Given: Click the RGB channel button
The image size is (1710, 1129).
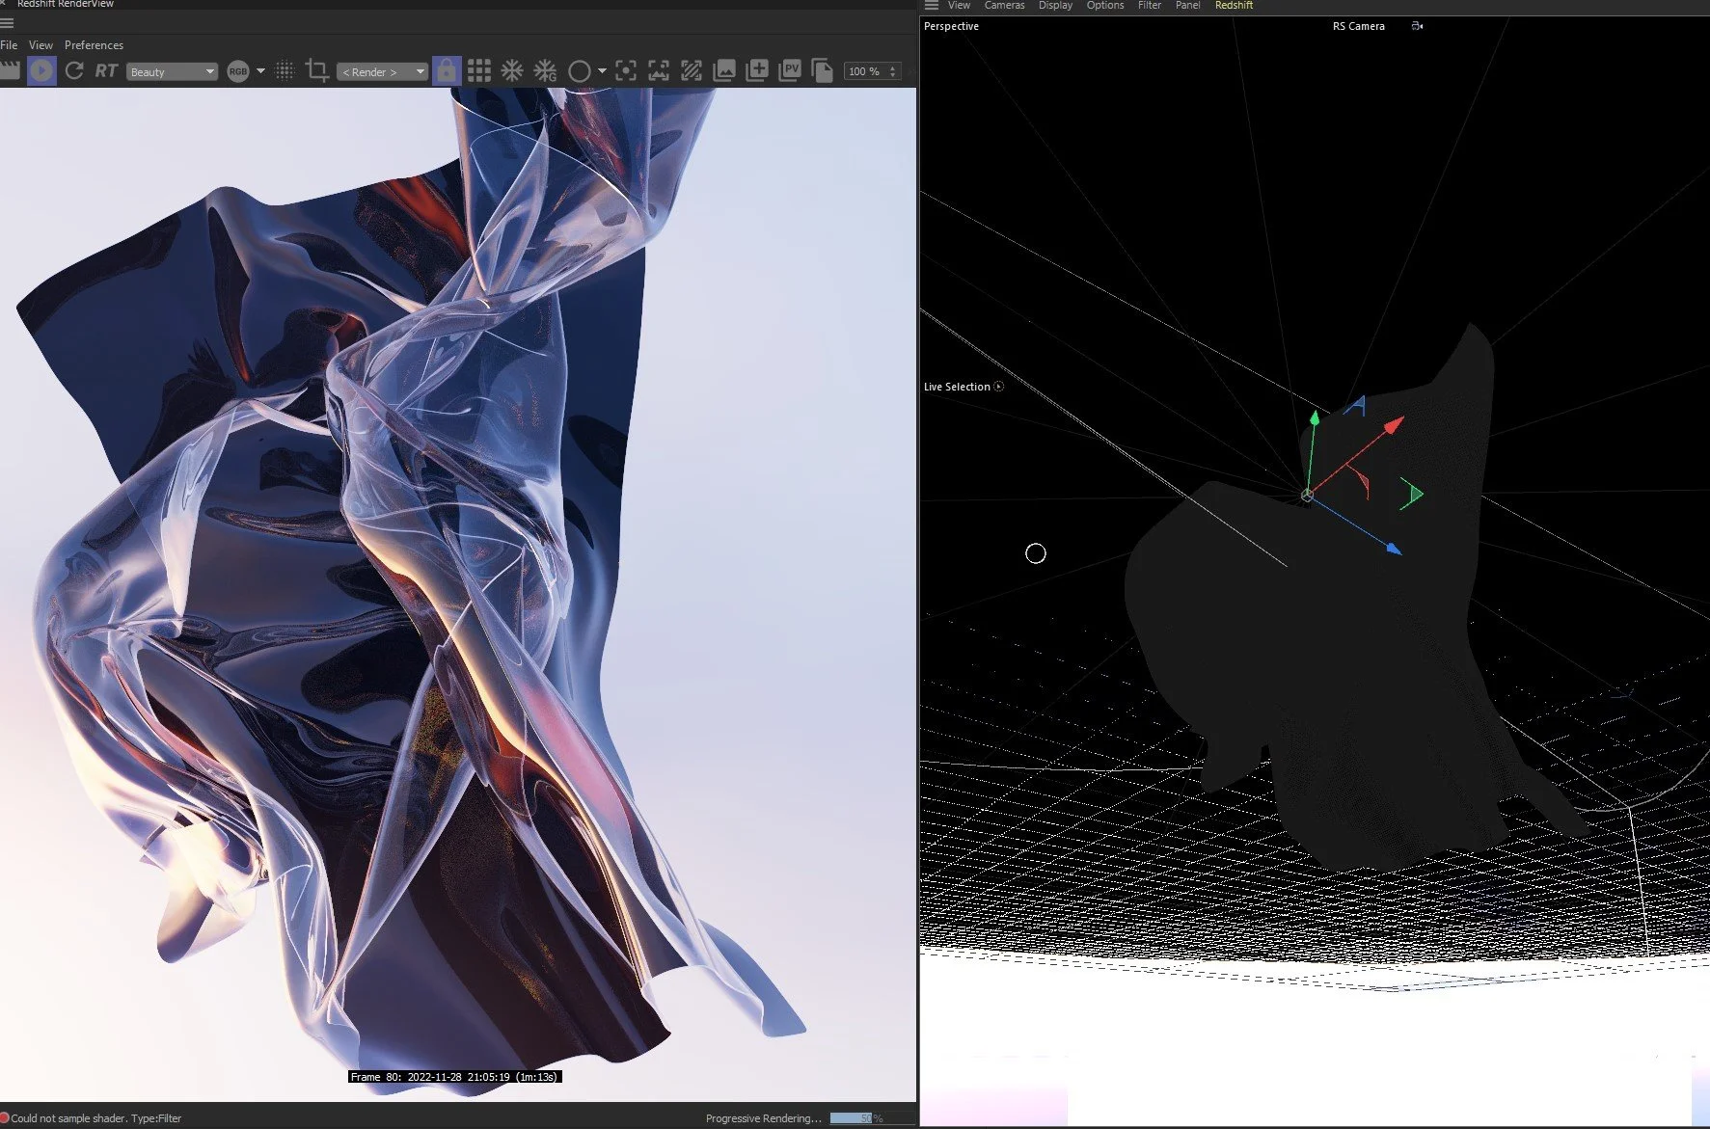Looking at the screenshot, I should coord(237,71).
